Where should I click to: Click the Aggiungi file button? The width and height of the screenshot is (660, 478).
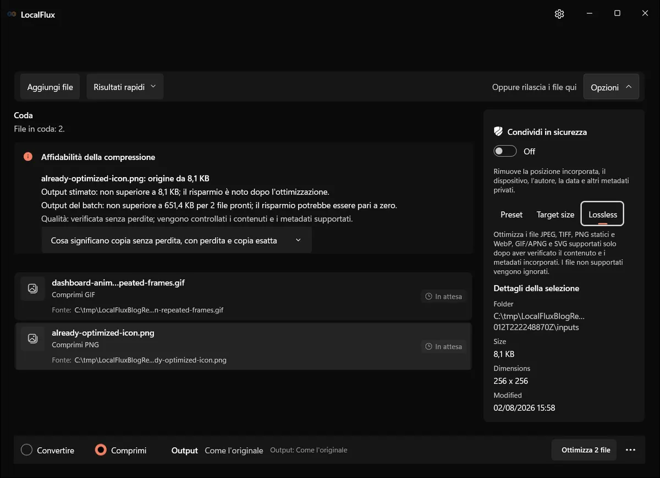coord(50,87)
